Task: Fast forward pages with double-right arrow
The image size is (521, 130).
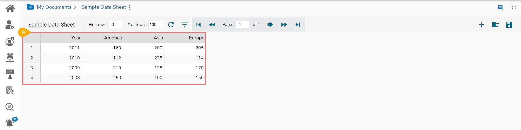Action: [x=284, y=25]
